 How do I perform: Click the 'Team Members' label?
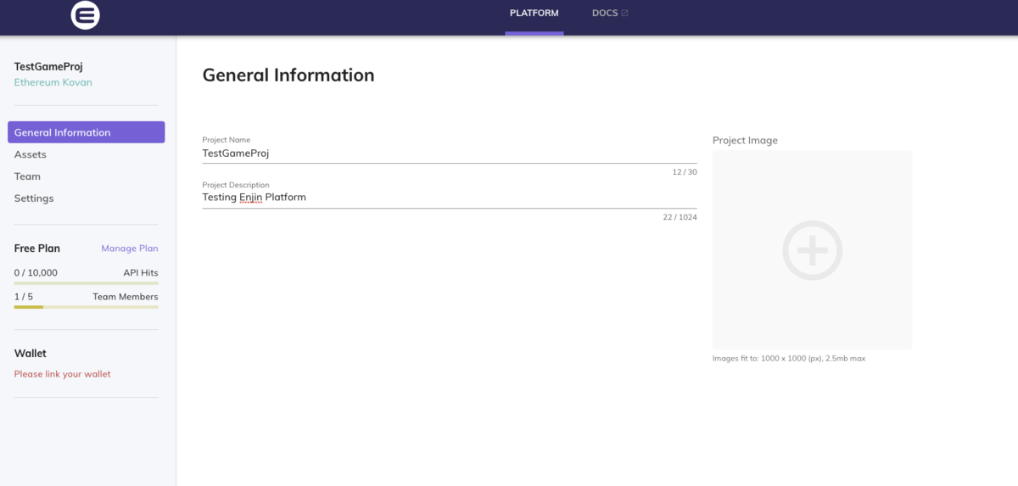[126, 297]
